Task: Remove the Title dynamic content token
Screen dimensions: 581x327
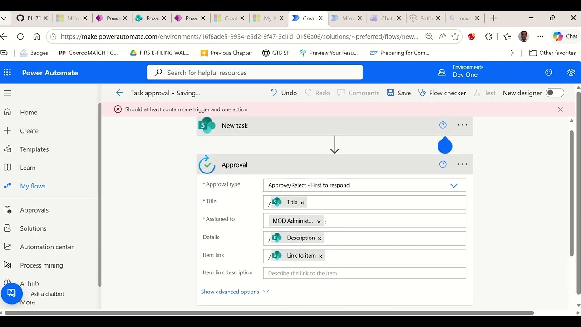Action: (302, 203)
